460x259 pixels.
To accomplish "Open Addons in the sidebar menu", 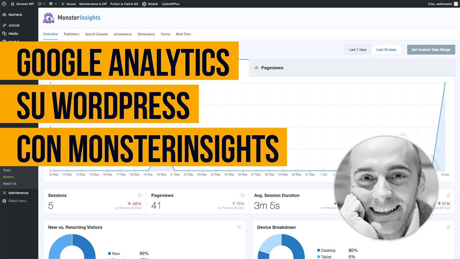I will (8, 177).
